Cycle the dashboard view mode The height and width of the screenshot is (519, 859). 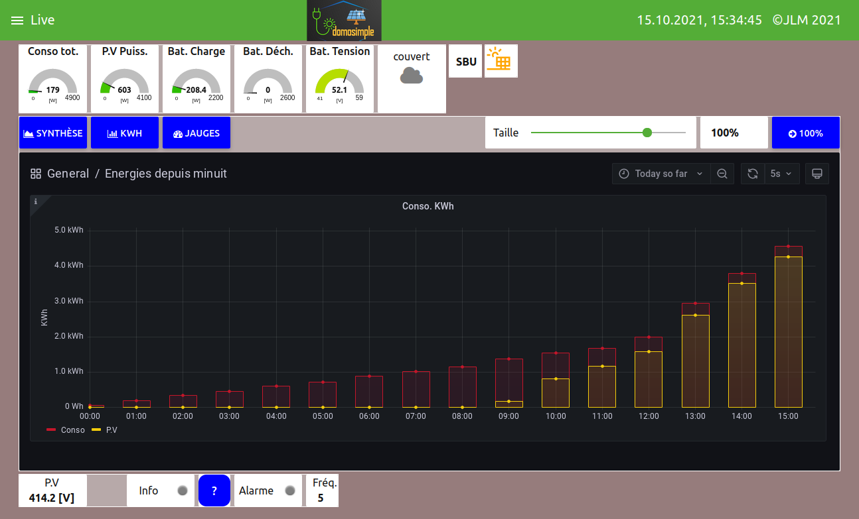pos(817,174)
